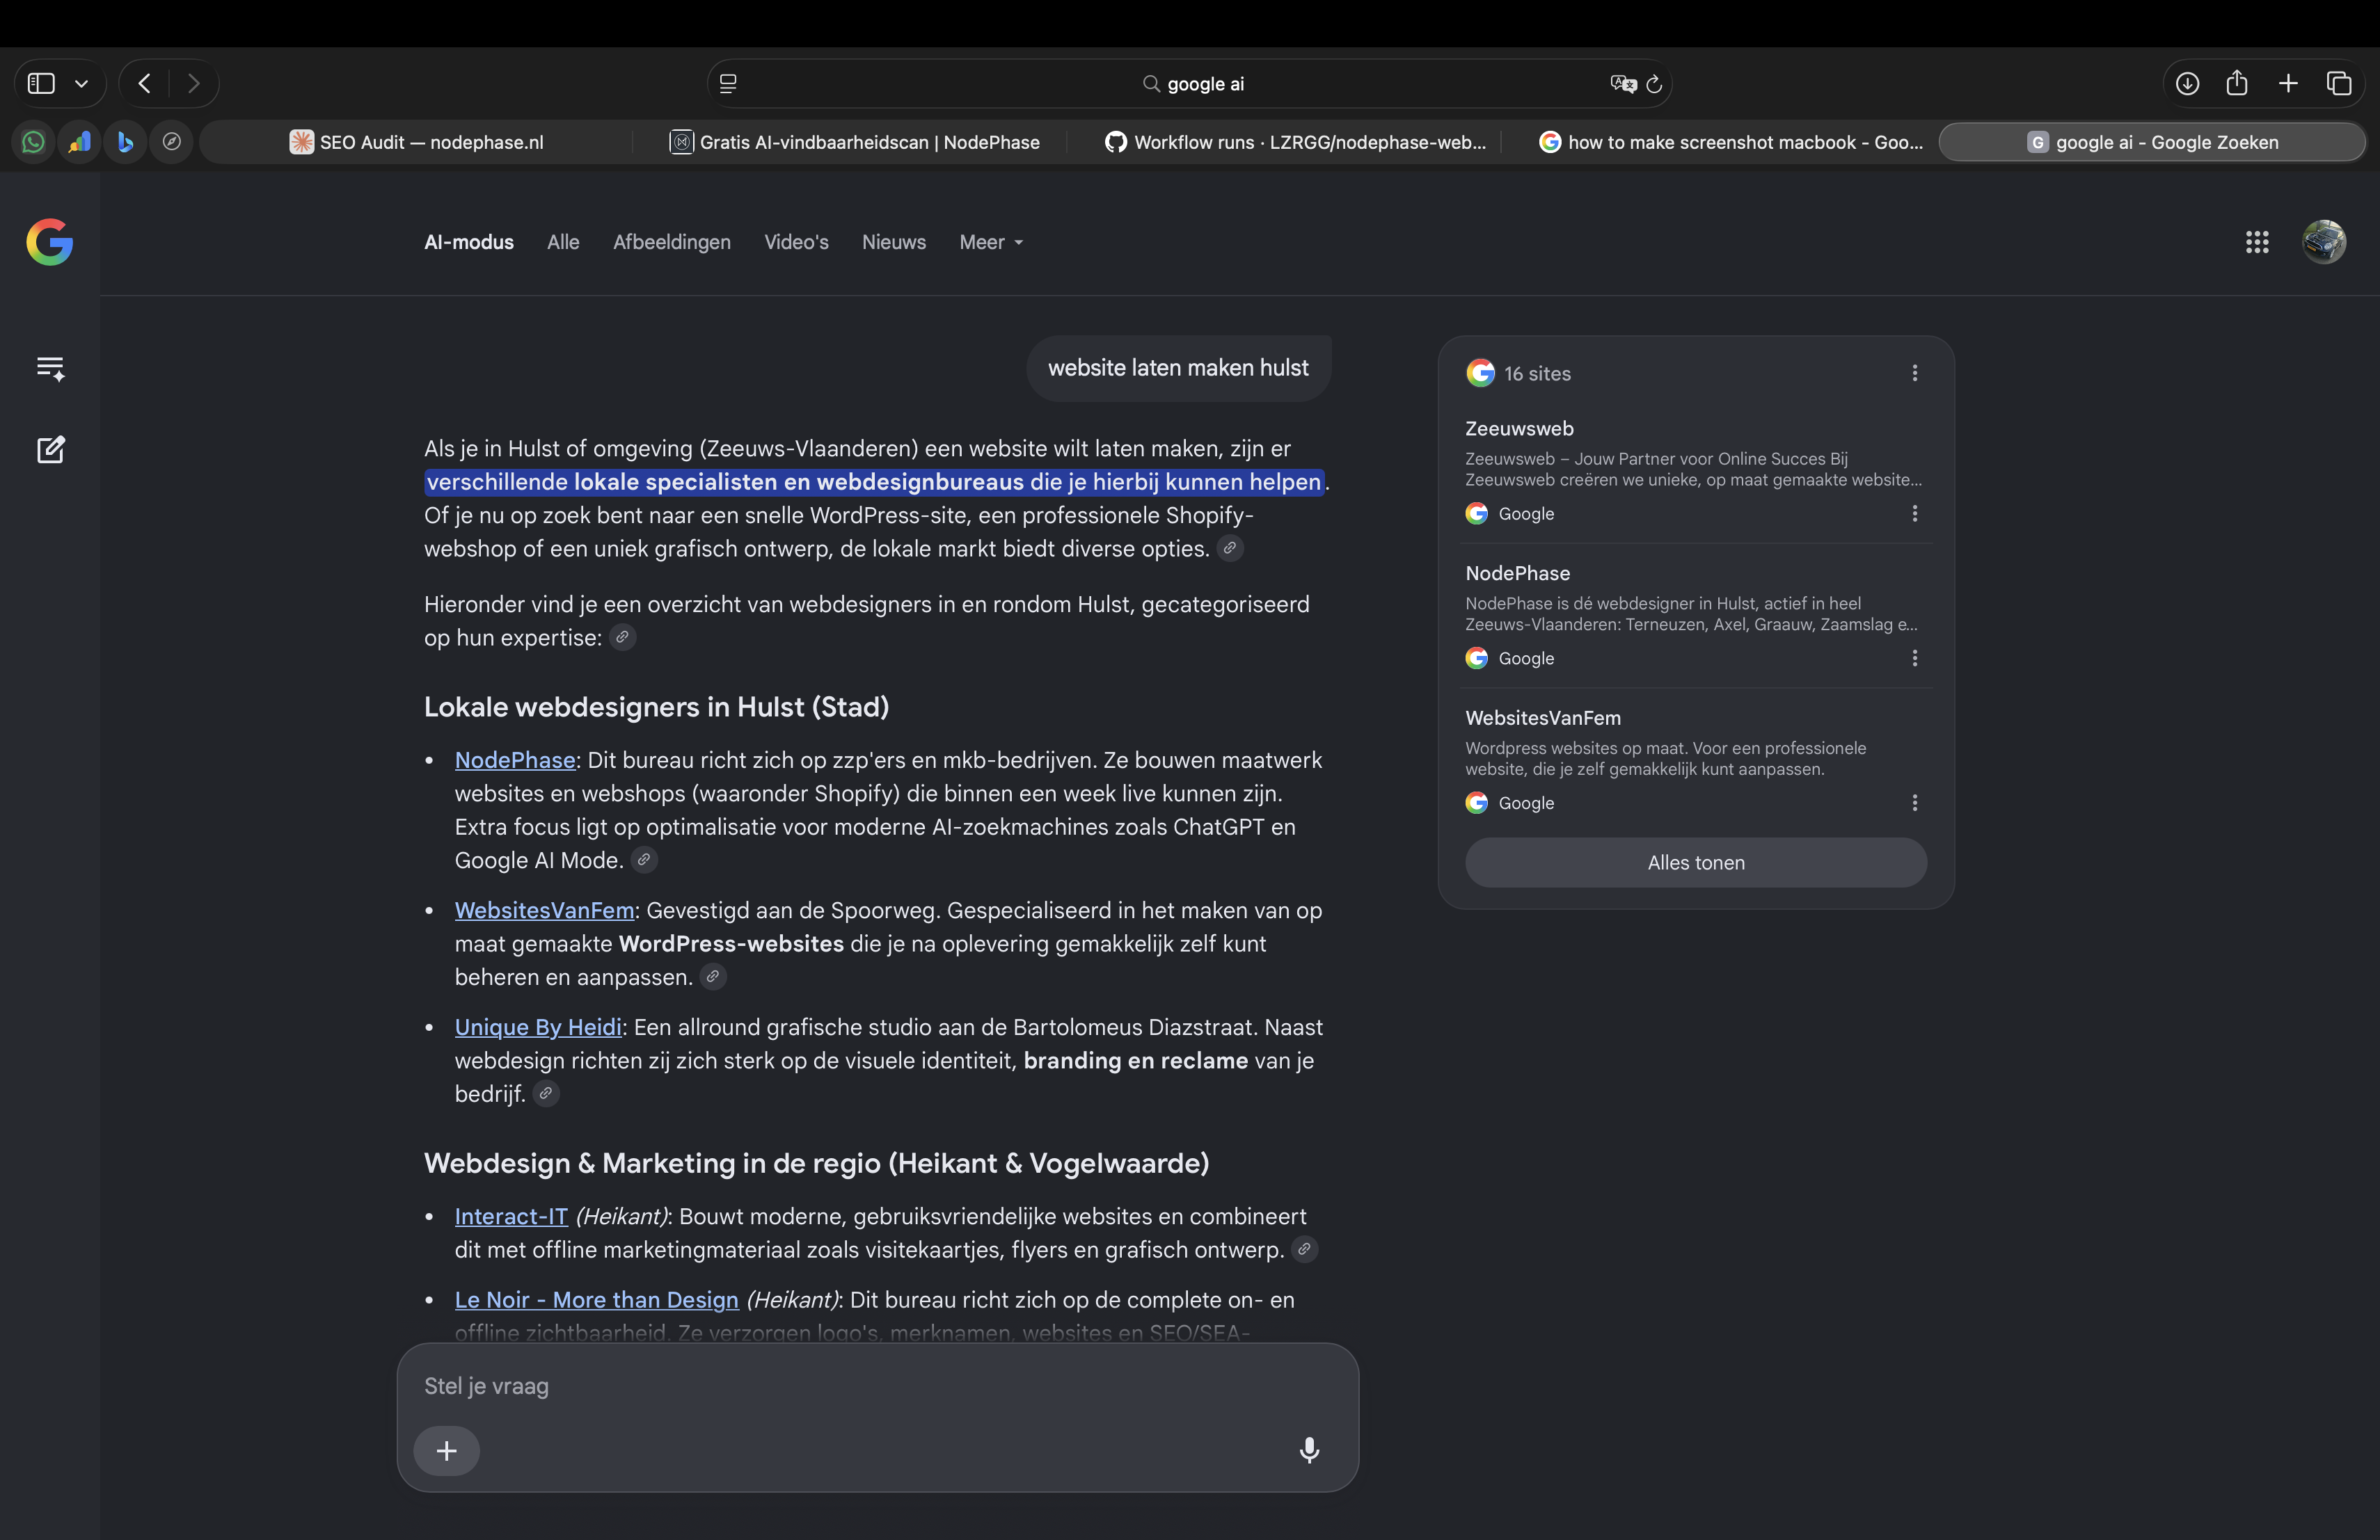The image size is (2380, 1540).
Task: Switch to Workflow runs GitHub tab
Action: tap(1294, 142)
